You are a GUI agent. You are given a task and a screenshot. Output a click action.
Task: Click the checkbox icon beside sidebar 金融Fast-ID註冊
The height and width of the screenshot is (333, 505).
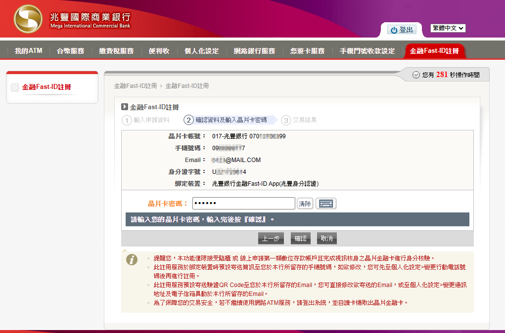coord(15,87)
